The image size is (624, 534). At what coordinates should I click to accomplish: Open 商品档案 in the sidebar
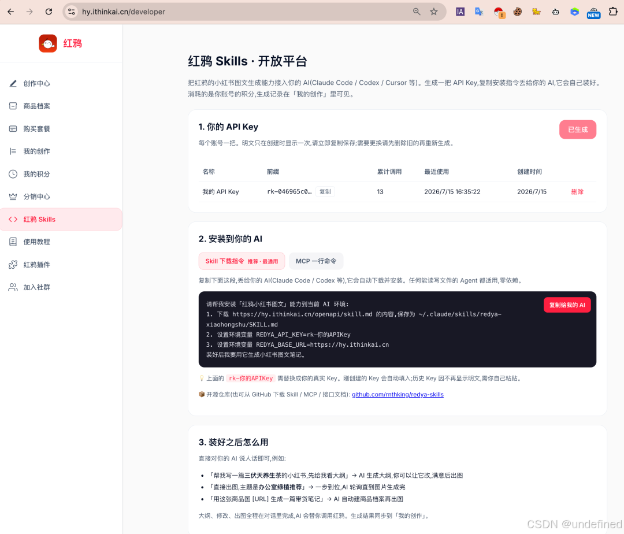[x=61, y=106]
